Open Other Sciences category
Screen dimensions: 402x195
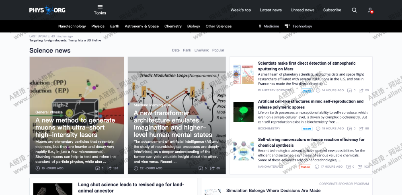pyautogui.click(x=219, y=26)
